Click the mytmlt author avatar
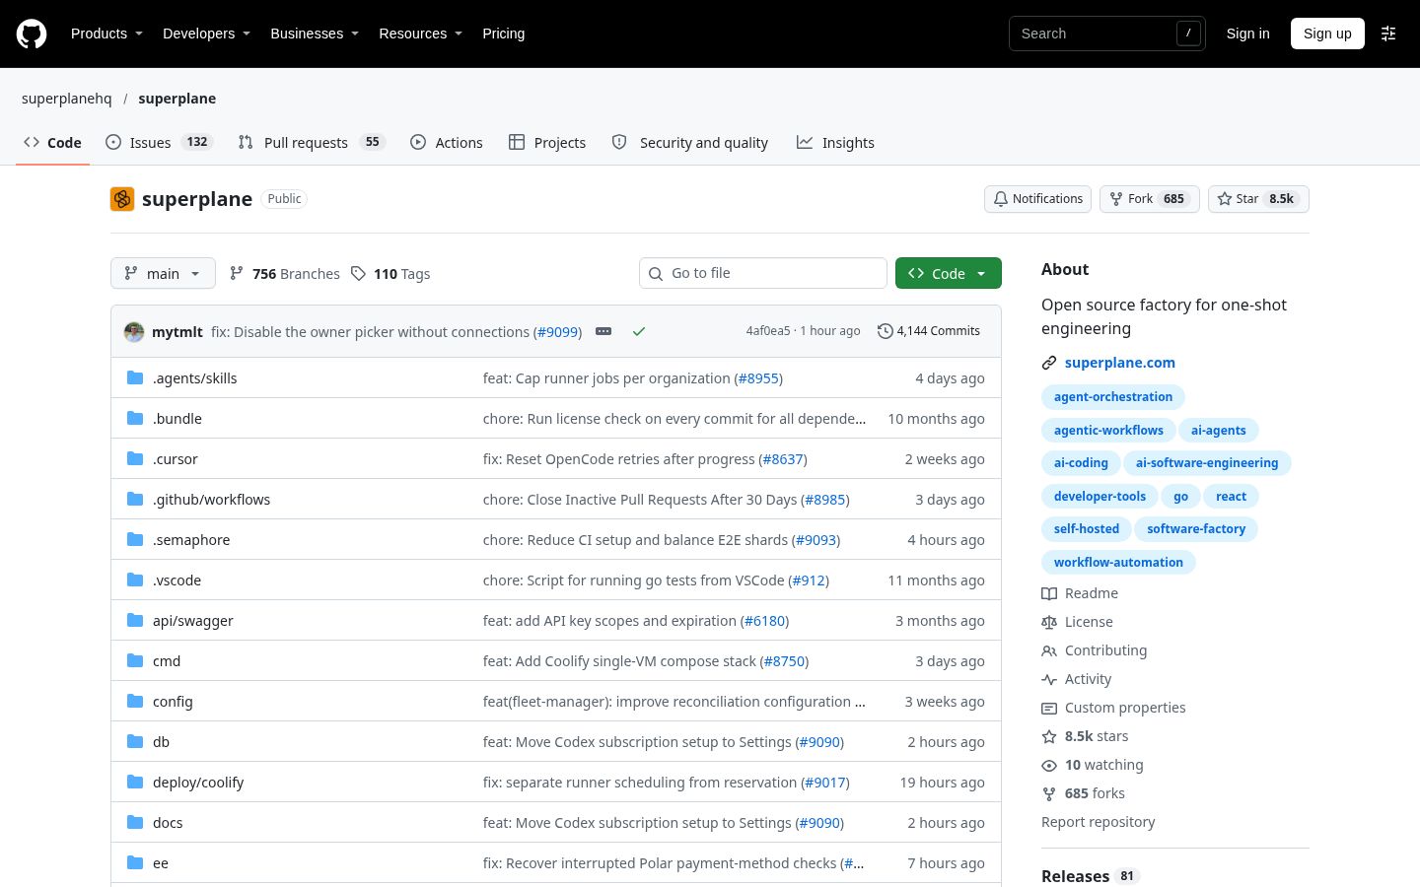The image size is (1420, 887). tap(134, 332)
